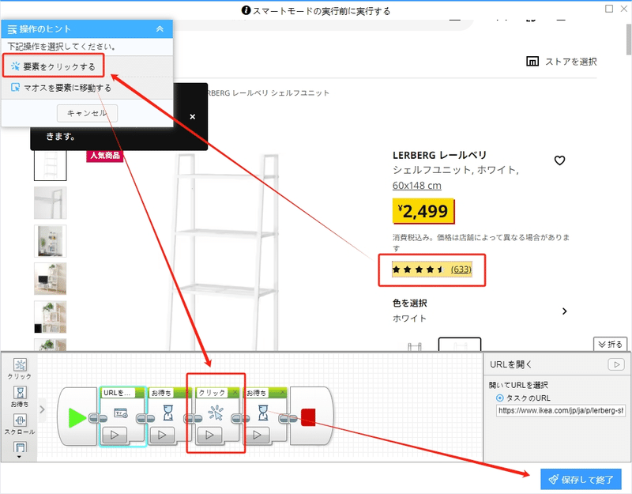
Task: Expand the action palette with the side chevron
Action: (x=42, y=409)
